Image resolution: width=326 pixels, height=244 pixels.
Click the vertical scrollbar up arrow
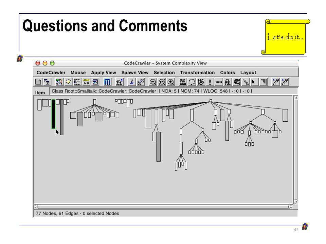(295, 98)
